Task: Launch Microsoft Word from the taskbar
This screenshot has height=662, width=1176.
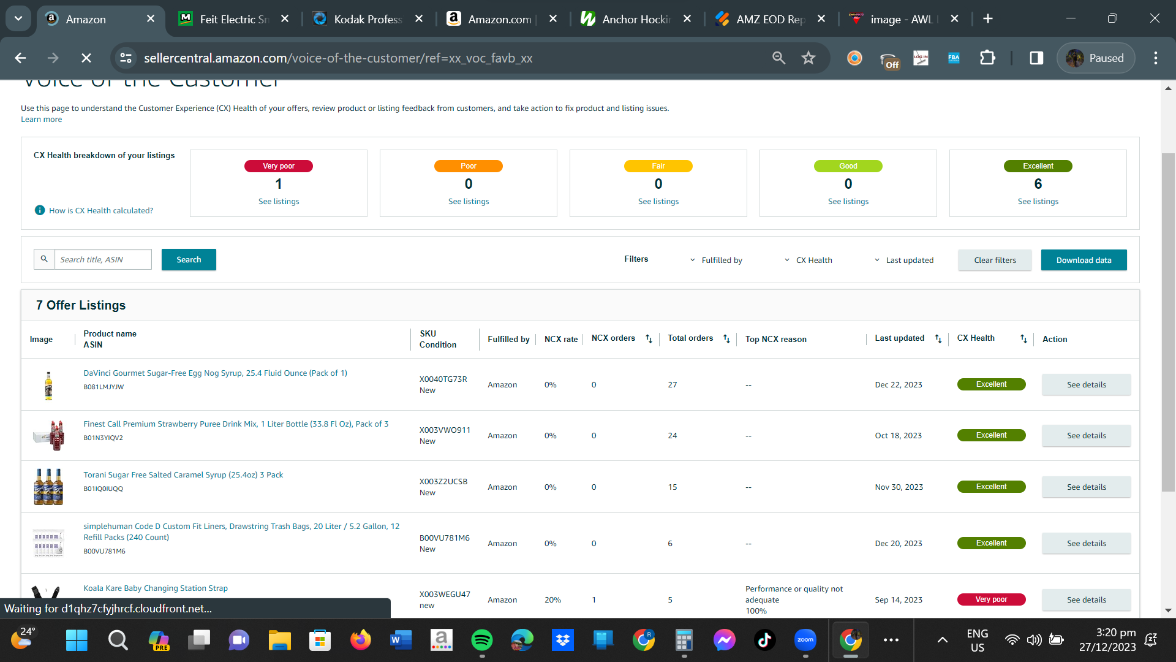Action: [x=401, y=641]
